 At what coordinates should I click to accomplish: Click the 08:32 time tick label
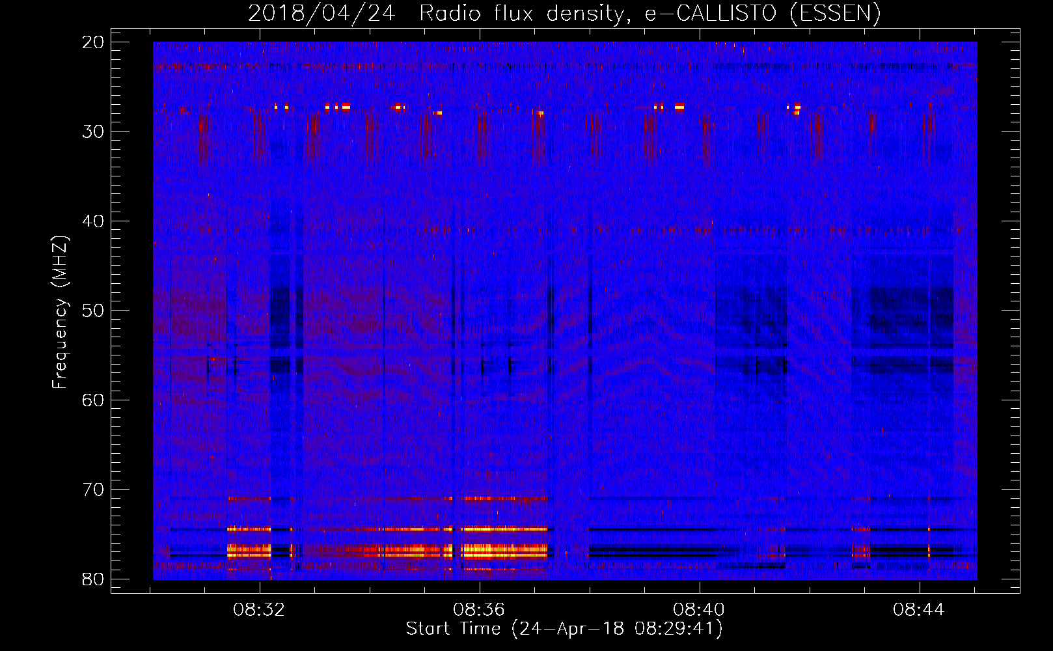point(259,610)
